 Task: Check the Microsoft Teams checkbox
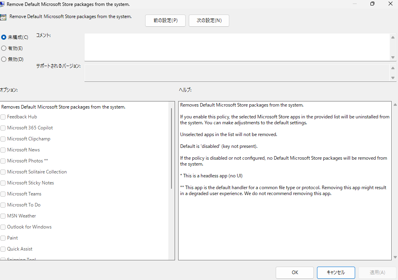click(3, 194)
